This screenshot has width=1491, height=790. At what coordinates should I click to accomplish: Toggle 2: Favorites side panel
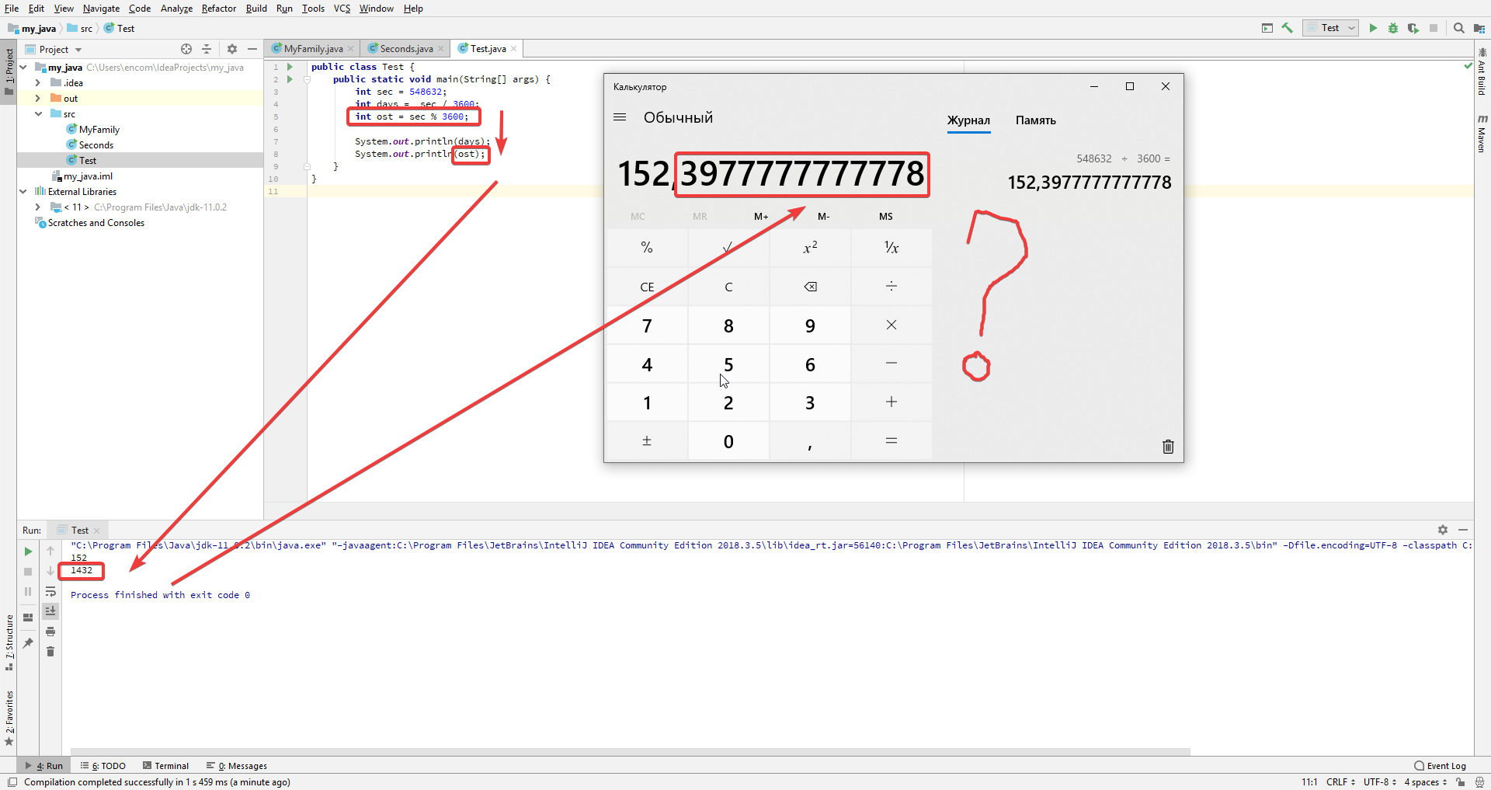point(9,718)
